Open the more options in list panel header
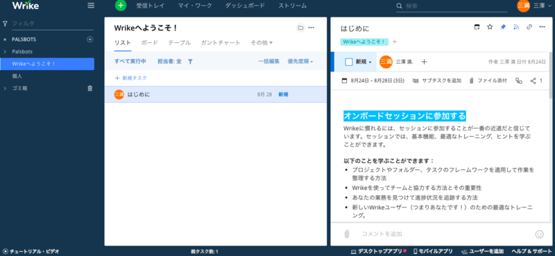 click(x=311, y=28)
